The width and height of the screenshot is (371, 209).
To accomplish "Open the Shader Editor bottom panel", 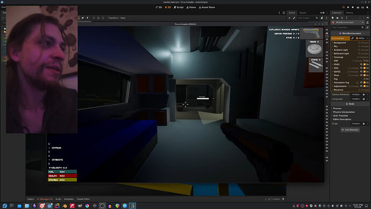I will 83,199.
